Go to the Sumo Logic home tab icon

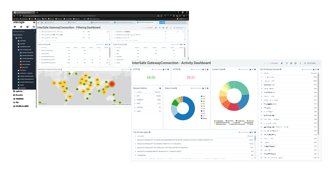[x=38, y=22]
